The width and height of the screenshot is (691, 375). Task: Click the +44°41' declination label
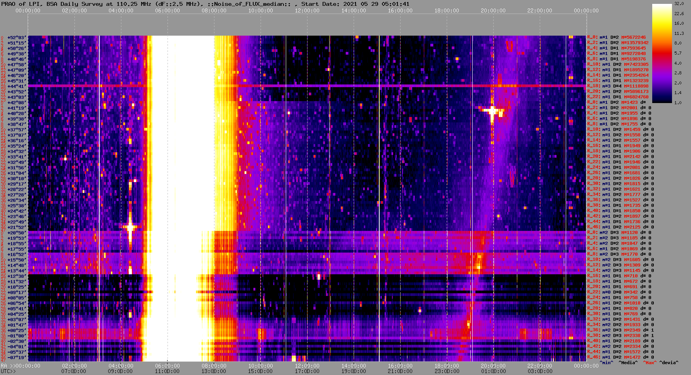click(17, 86)
